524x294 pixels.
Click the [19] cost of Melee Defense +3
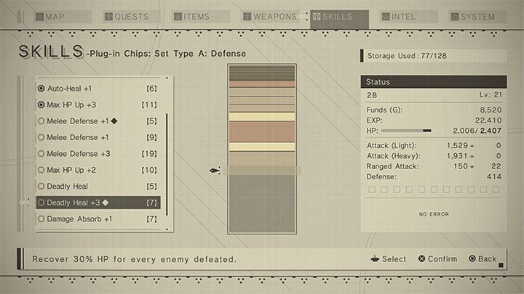pos(149,154)
